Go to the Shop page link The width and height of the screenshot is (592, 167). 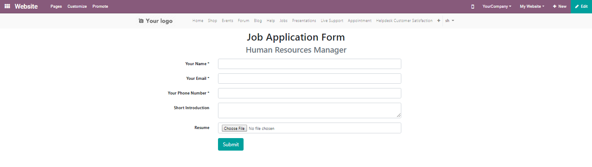[x=212, y=21]
